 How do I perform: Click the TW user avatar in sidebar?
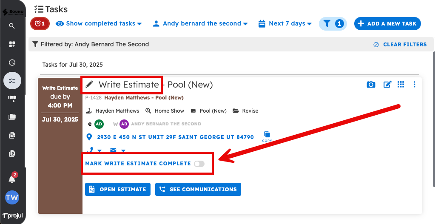pyautogui.click(x=12, y=197)
